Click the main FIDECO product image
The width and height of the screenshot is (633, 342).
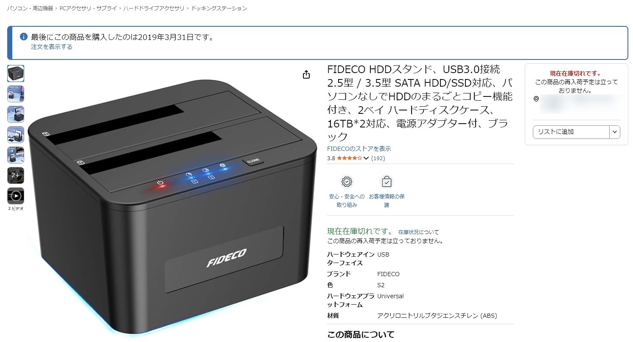point(172,206)
